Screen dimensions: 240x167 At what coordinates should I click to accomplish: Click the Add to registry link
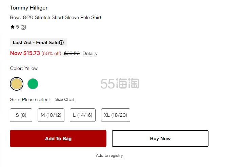click(x=109, y=155)
